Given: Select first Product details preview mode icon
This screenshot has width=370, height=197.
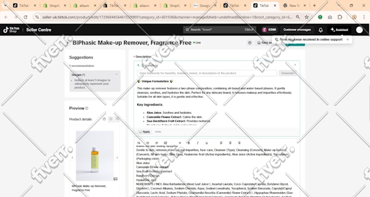Looking at the screenshot, I should coord(104,119).
